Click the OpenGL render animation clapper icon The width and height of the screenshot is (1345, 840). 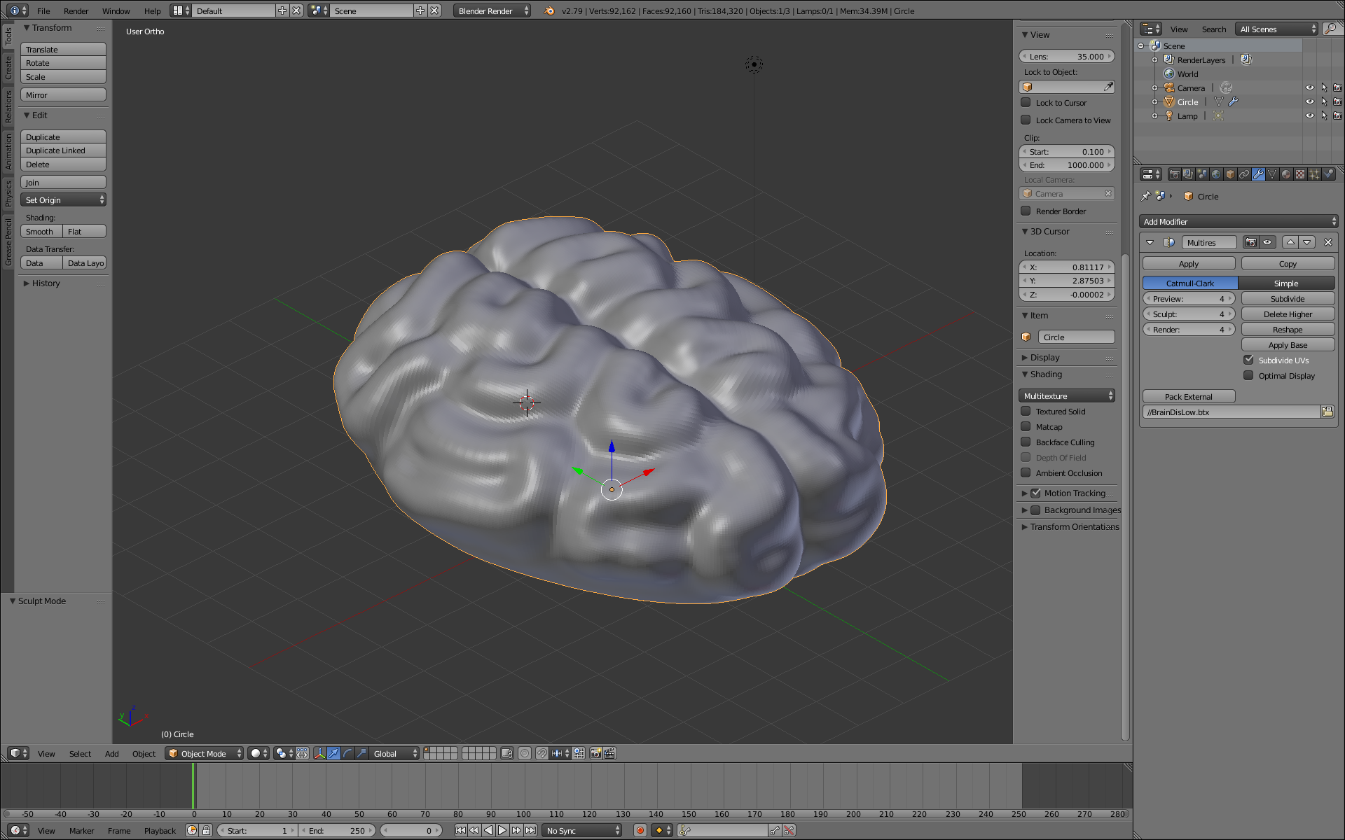pyautogui.click(x=609, y=753)
